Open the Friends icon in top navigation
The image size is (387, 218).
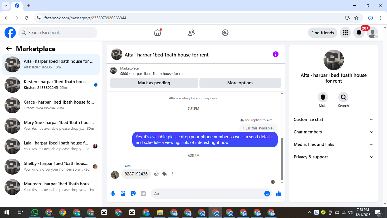(192, 33)
